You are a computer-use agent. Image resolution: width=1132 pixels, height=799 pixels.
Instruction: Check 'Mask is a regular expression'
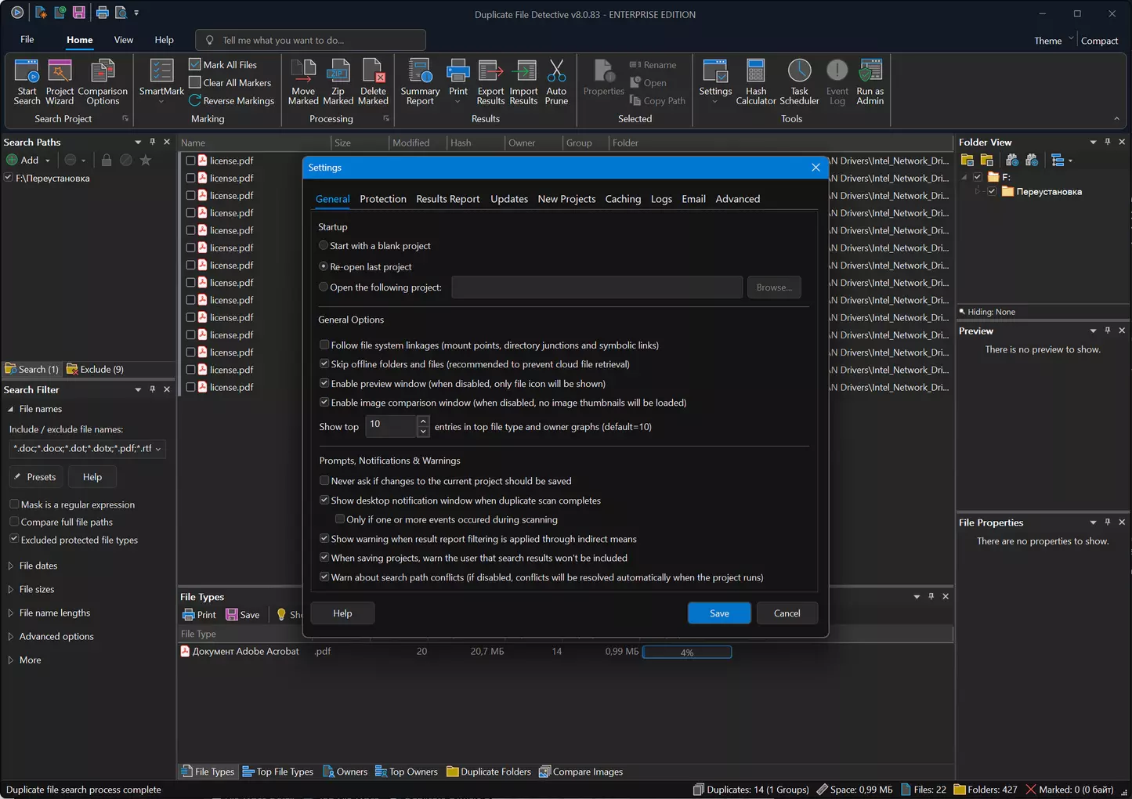14,504
